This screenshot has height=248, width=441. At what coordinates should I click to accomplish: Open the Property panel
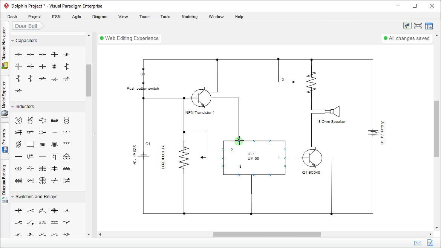click(x=5, y=136)
